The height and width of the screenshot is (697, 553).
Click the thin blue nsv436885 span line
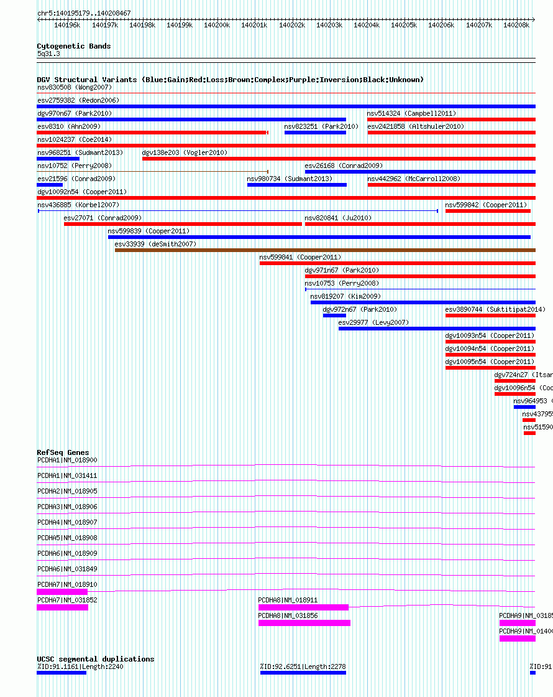(x=238, y=211)
